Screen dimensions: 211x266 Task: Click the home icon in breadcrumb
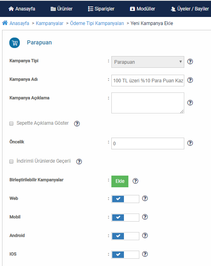[5, 23]
